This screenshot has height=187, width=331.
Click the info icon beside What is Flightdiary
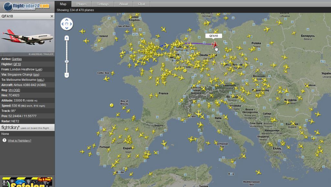click(5, 140)
